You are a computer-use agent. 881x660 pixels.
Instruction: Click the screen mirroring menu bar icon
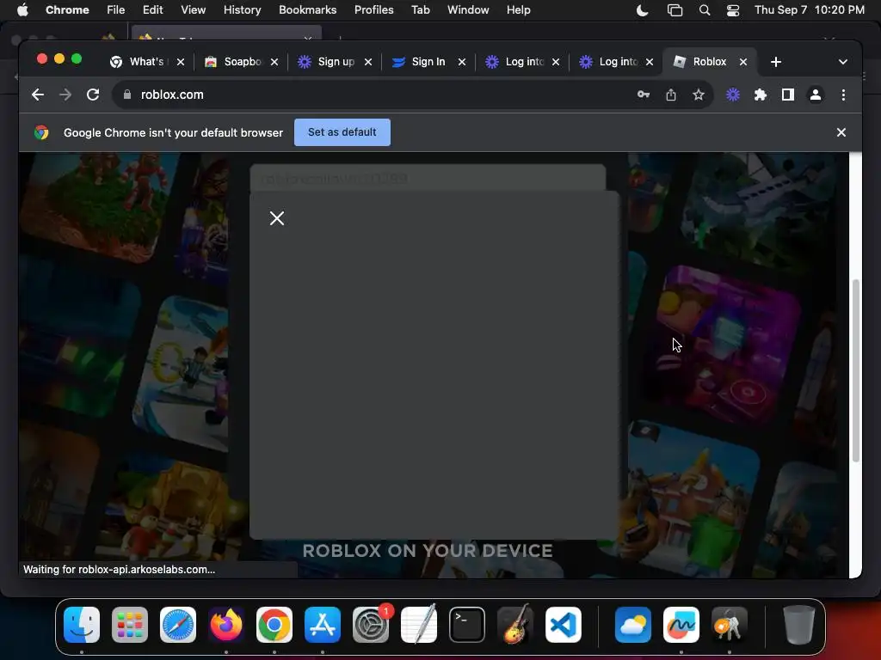(675, 10)
